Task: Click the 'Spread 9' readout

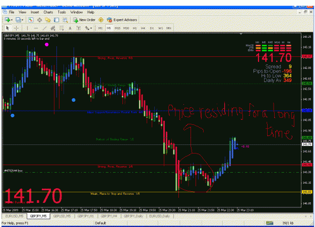Action: click(278, 66)
